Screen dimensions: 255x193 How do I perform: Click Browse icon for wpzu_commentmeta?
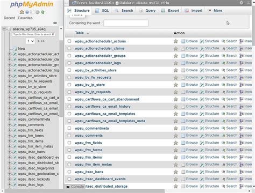(183, 128)
